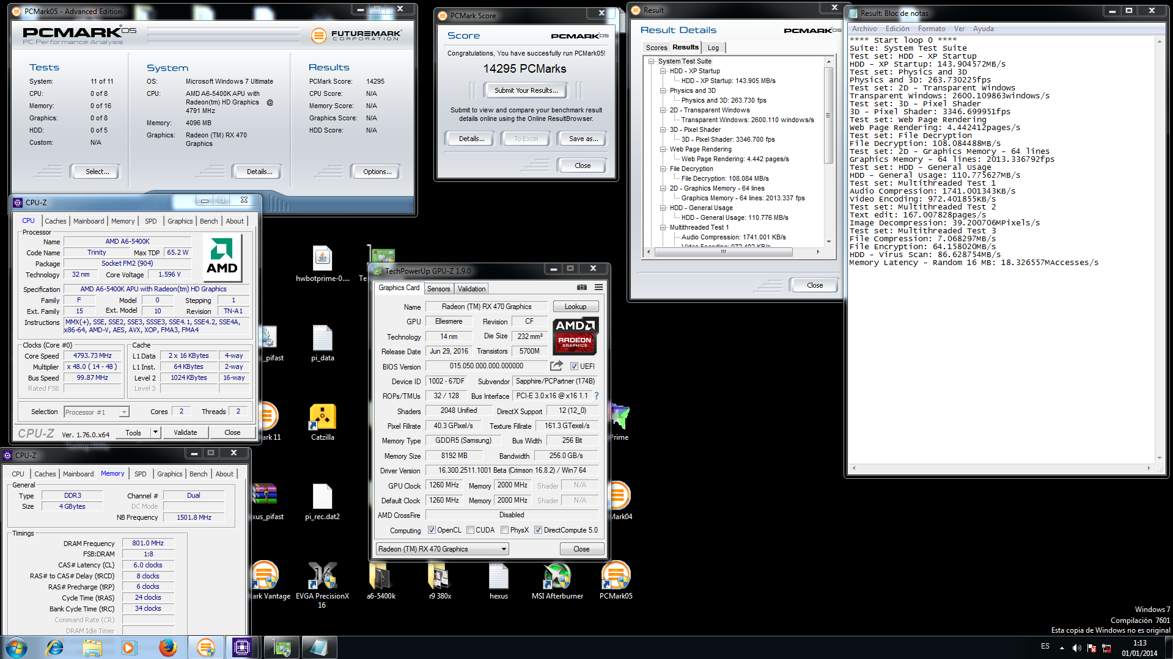Click the Notepad text area
1173x659 pixels.
coord(1001,250)
